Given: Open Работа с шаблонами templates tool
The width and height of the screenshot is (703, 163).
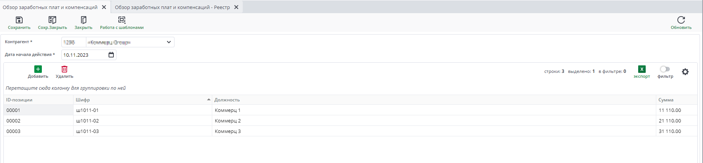Looking at the screenshot, I should tap(122, 20).
